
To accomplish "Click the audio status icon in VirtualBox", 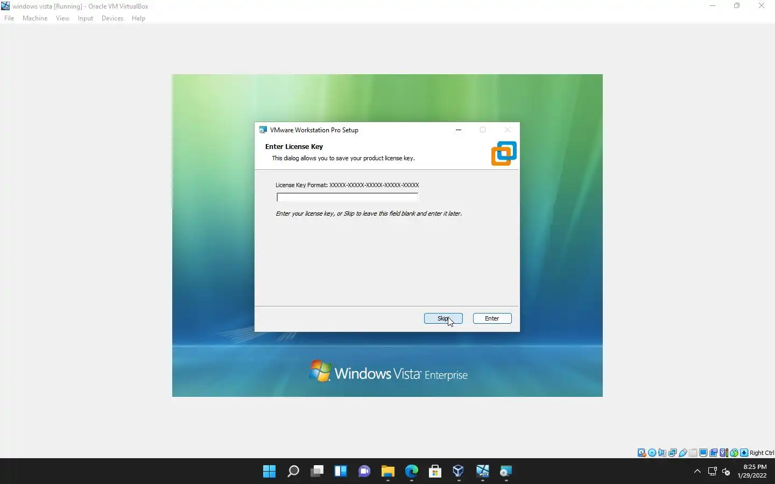I will click(x=662, y=453).
